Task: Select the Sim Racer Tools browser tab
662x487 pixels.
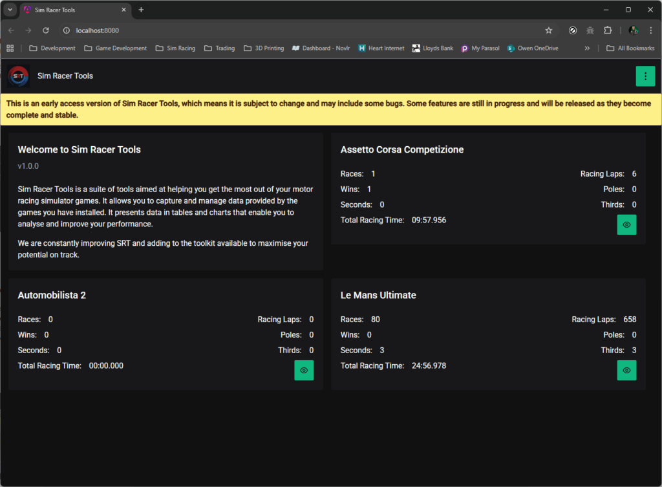Action: 71,10
